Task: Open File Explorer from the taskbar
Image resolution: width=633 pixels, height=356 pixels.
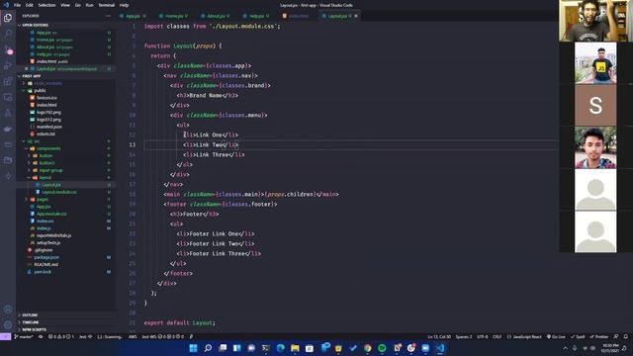Action: point(295,348)
